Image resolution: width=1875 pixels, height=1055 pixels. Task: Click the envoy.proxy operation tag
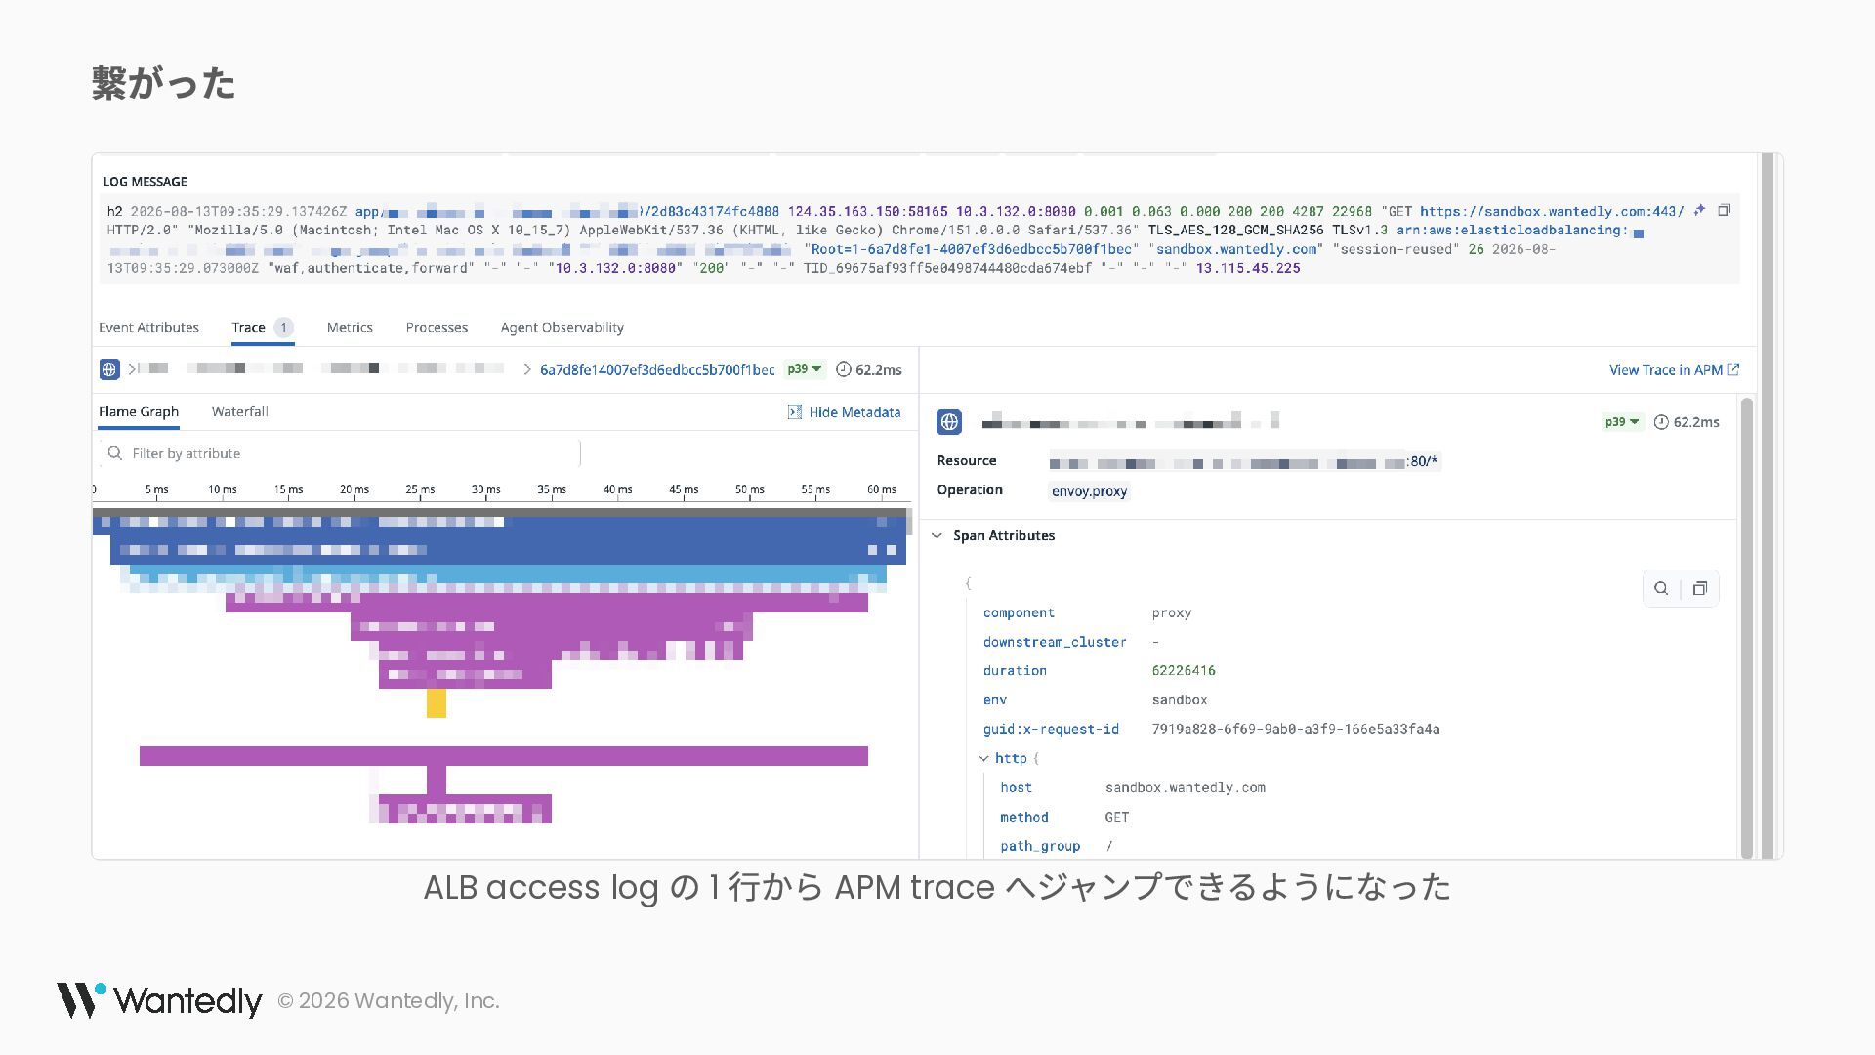(x=1090, y=491)
